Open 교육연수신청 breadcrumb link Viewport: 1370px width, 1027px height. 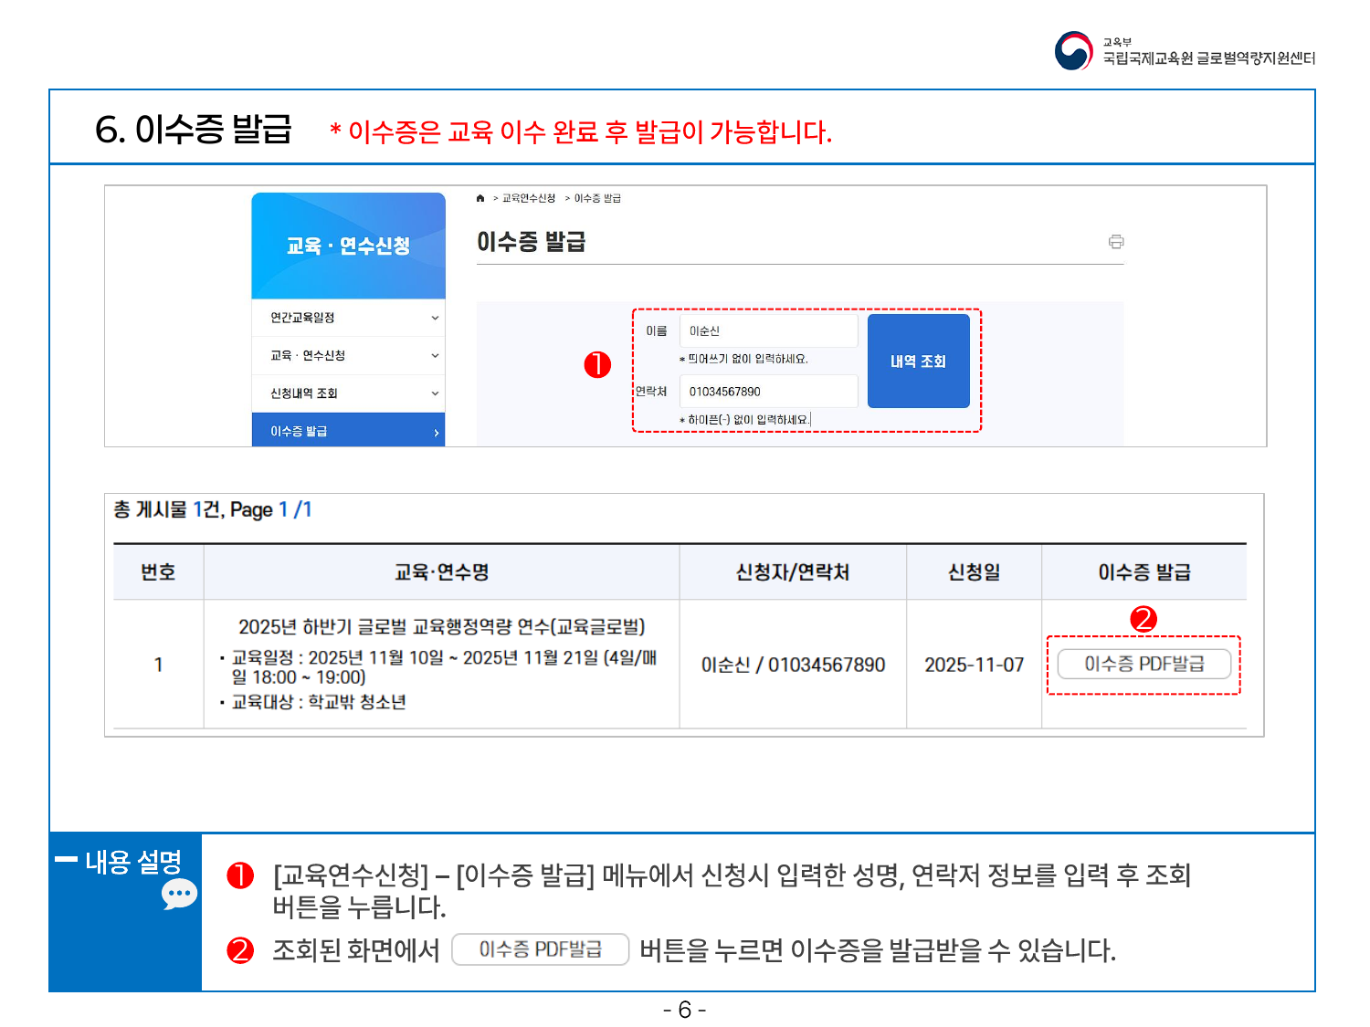[529, 198]
